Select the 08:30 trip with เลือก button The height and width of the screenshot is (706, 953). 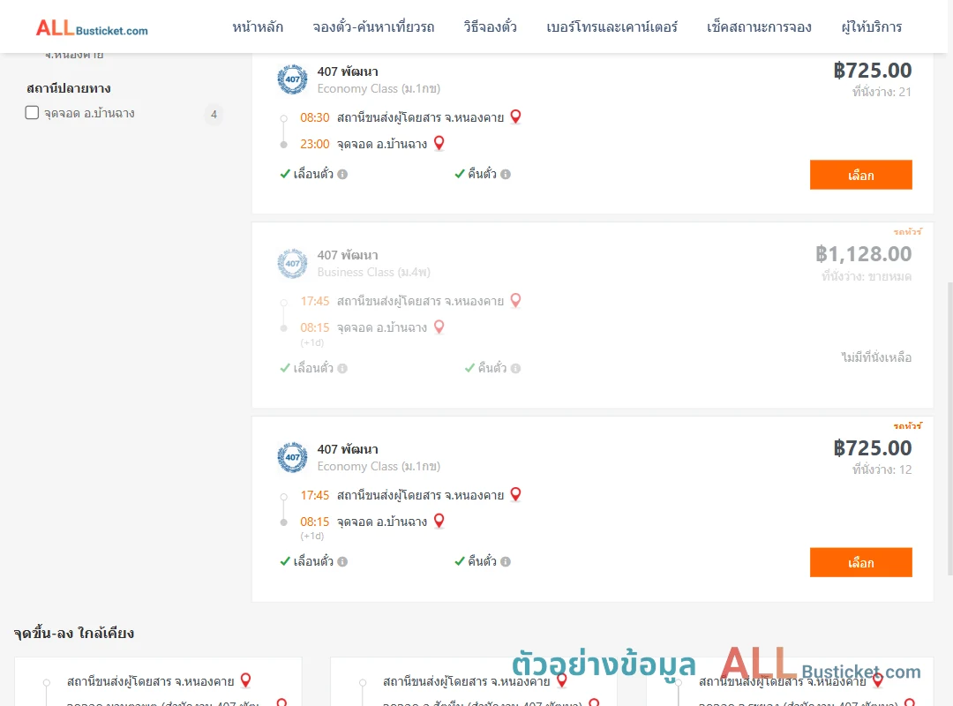coord(860,175)
